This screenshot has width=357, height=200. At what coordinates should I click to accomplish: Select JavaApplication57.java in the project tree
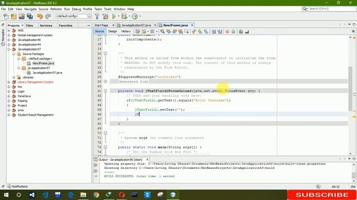click(47, 73)
